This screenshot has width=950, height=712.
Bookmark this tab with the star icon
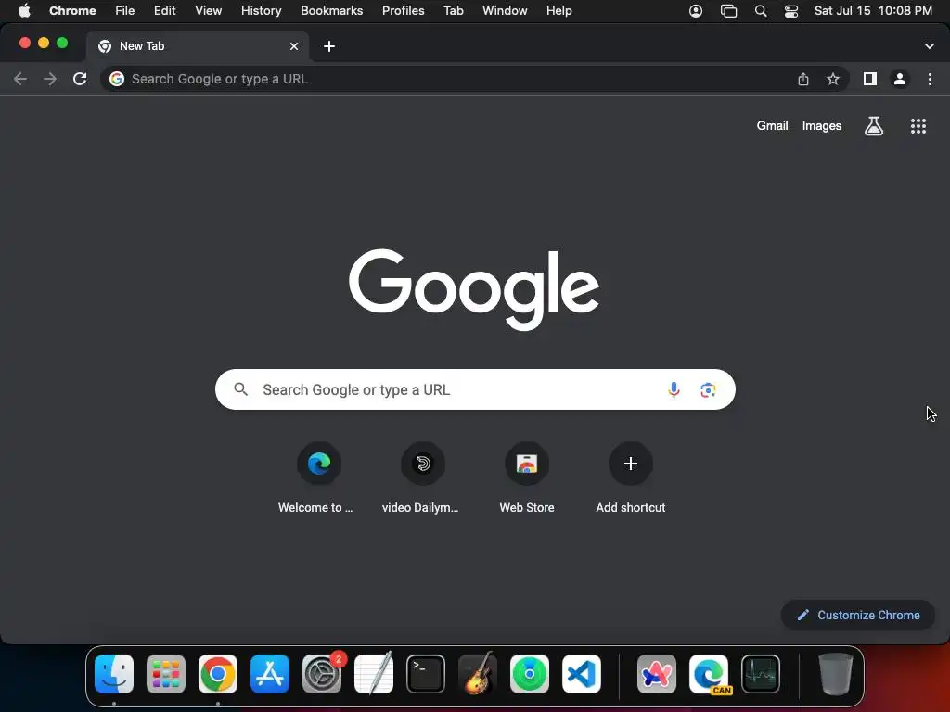833,79
